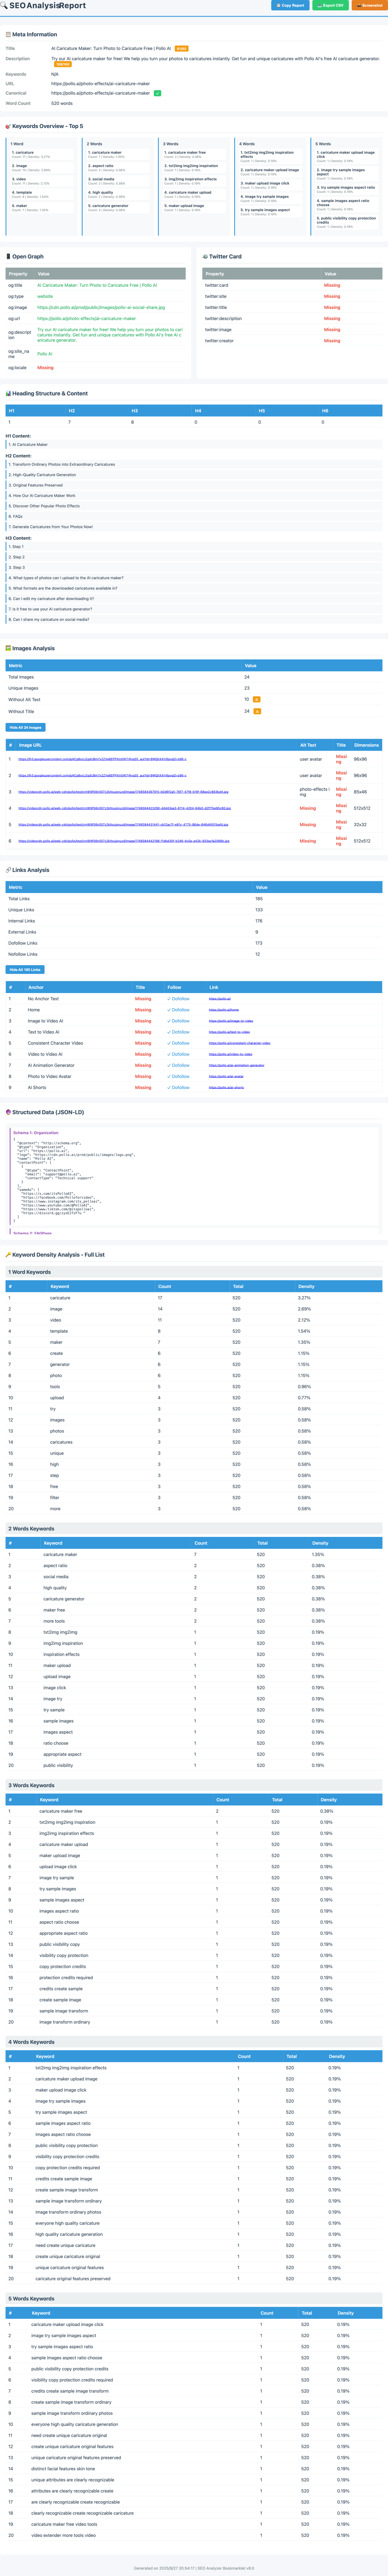Screen dimensions: 388x2576
Task: Click the Canonical URL value in Meta Information
Action: pos(100,93)
